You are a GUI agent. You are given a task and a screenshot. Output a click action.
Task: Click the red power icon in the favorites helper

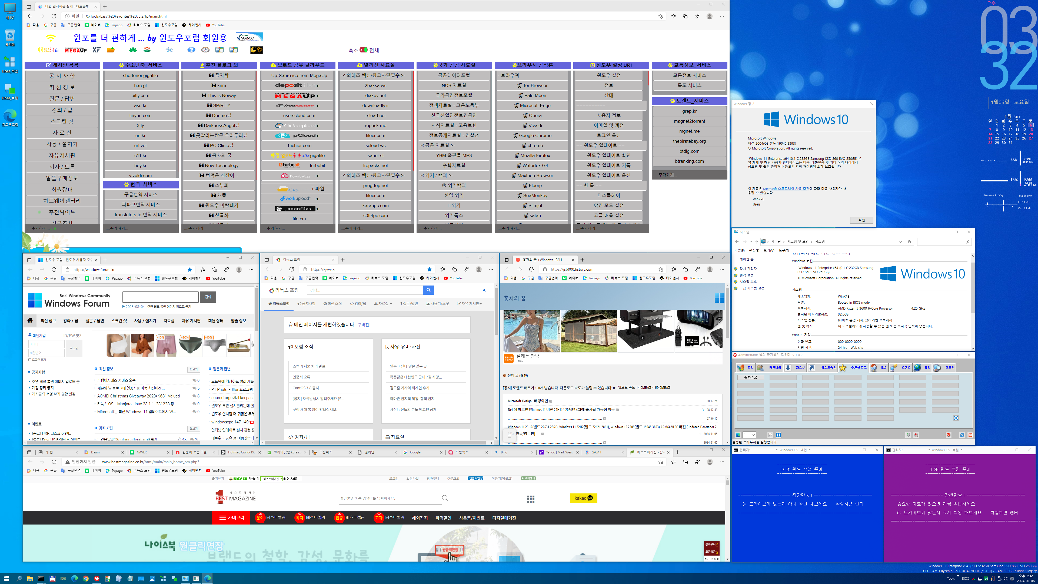pyautogui.click(x=970, y=435)
